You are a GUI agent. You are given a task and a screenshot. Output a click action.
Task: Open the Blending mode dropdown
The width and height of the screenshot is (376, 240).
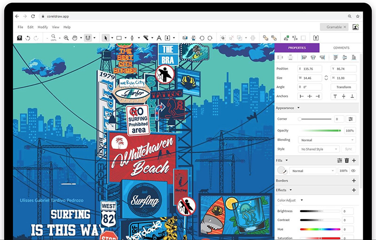[327, 140]
